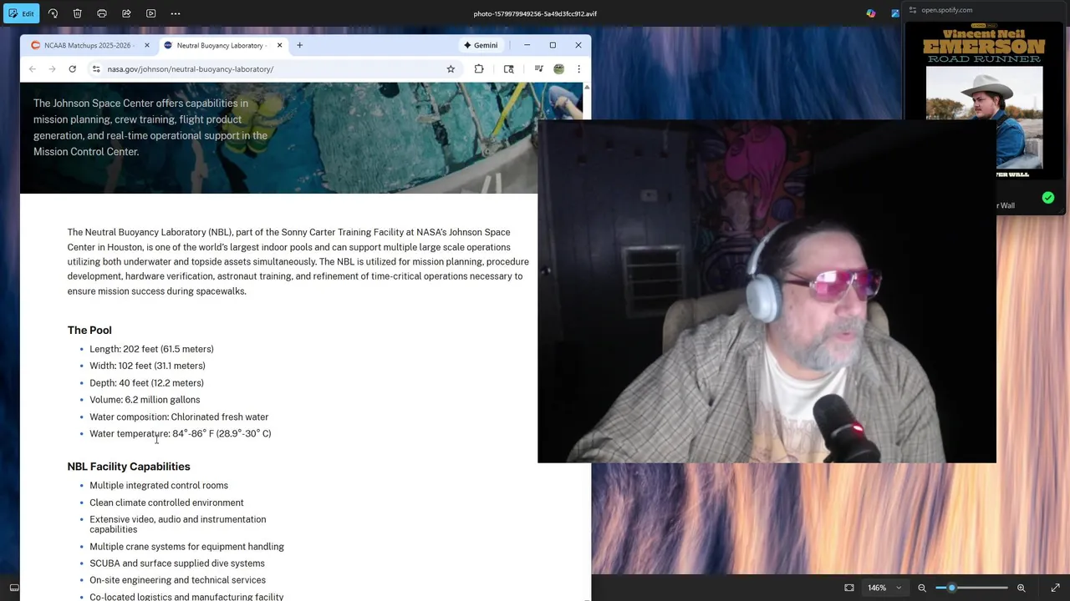Click "Depth: 40 feet (12.2 meters)"
The image size is (1070, 601).
146,383
